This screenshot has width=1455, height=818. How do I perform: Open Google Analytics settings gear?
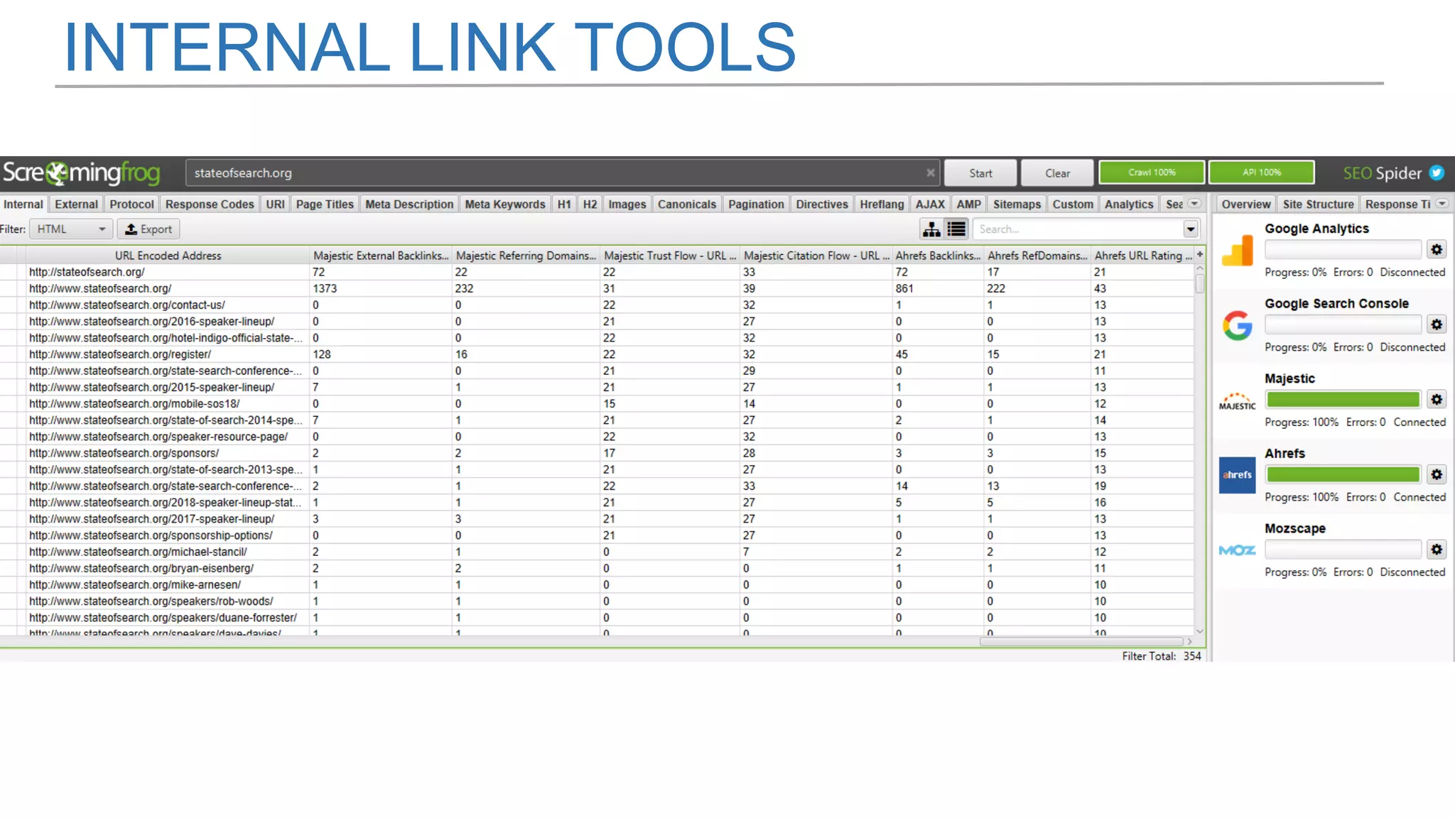(1437, 249)
